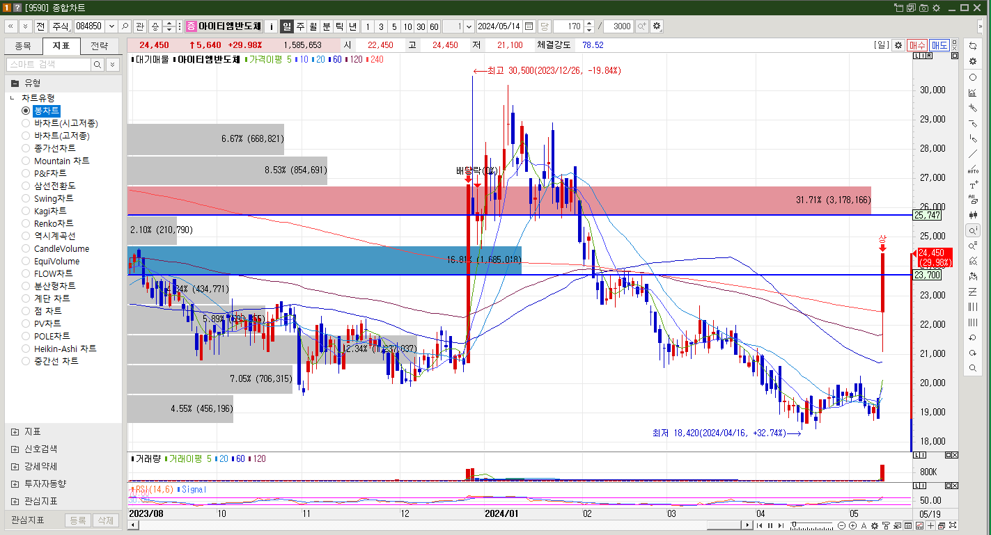
Task: Select 월 monthly period button
Action: [313, 26]
